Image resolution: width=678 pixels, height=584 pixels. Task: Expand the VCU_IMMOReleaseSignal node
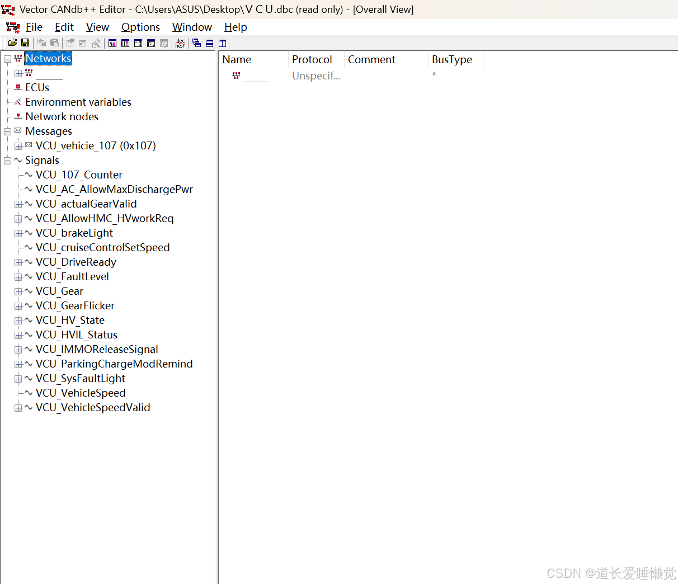coord(18,350)
